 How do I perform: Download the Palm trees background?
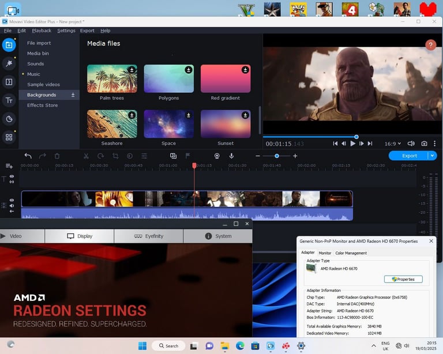point(132,70)
